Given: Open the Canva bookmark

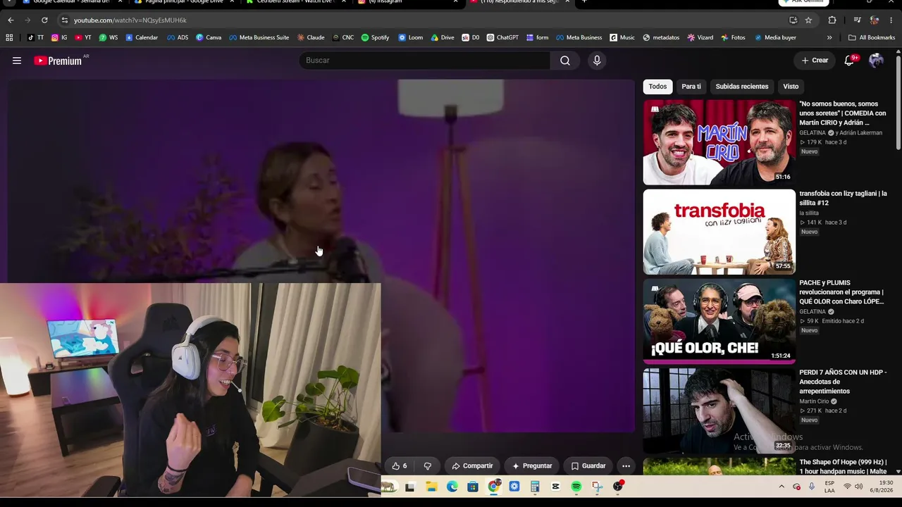Looking at the screenshot, I should point(209,37).
